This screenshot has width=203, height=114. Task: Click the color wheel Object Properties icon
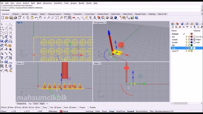(x=103, y=18)
